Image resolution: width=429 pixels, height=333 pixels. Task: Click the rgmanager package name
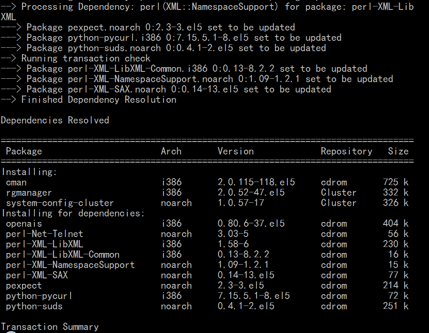[29, 193]
